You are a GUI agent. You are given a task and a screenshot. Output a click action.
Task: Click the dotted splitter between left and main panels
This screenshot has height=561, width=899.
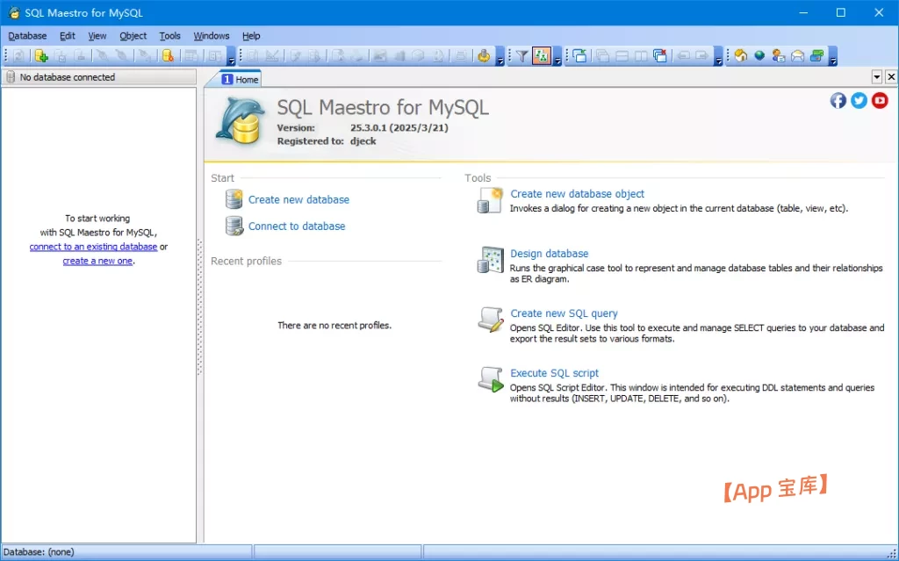(x=200, y=307)
